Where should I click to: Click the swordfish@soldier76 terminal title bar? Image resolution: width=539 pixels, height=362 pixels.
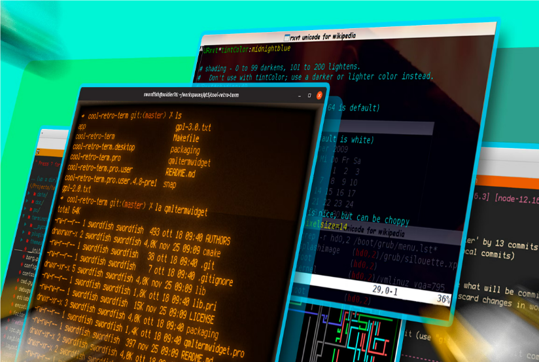click(x=191, y=95)
